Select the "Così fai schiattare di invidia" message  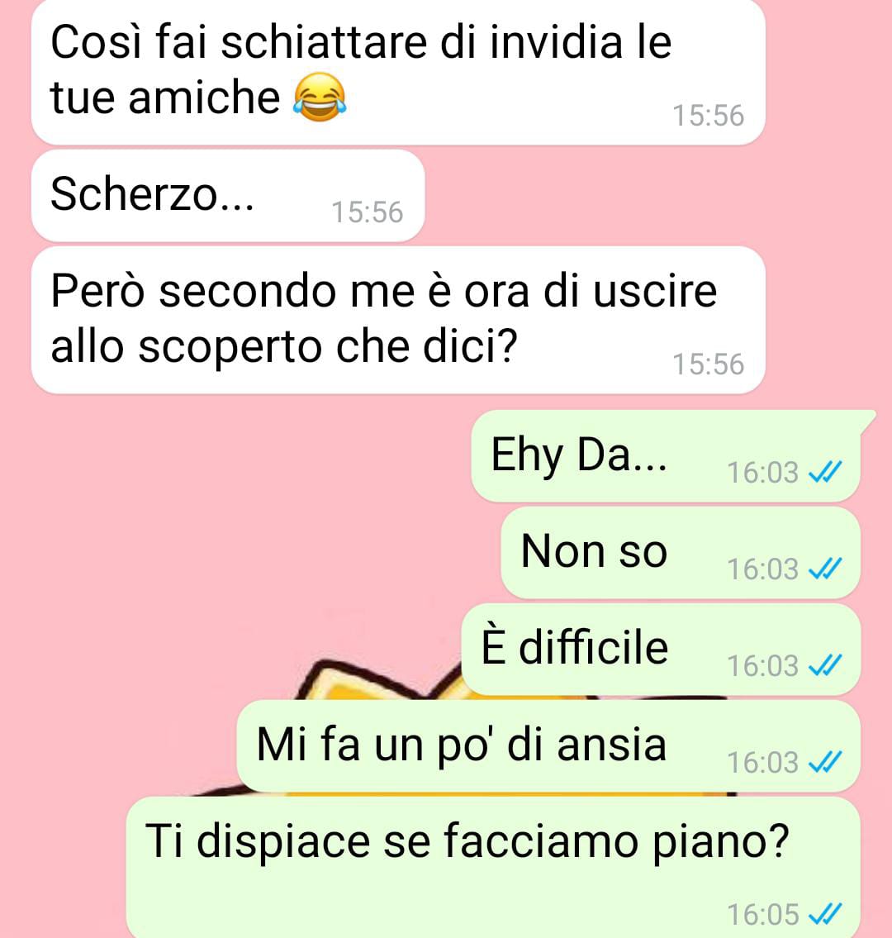pyautogui.click(x=398, y=72)
